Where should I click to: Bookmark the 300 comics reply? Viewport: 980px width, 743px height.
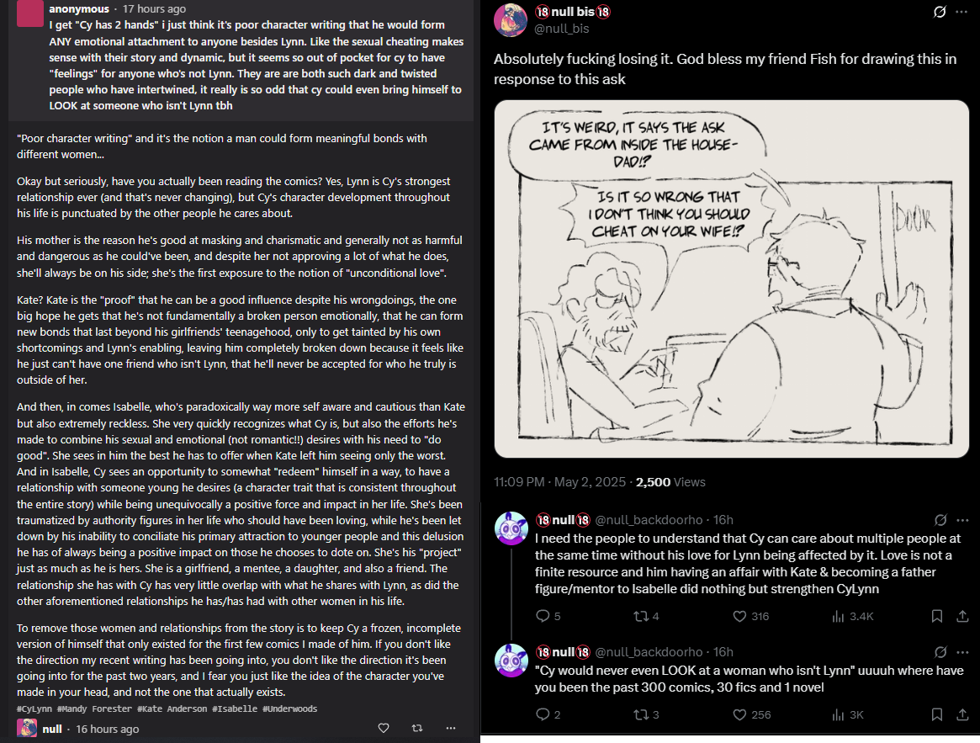(x=937, y=714)
